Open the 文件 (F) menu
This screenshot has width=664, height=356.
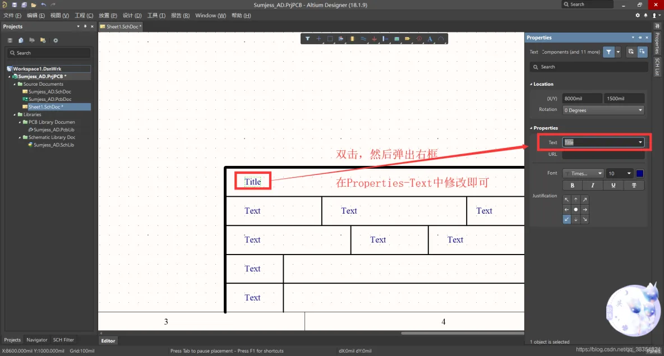click(12, 16)
